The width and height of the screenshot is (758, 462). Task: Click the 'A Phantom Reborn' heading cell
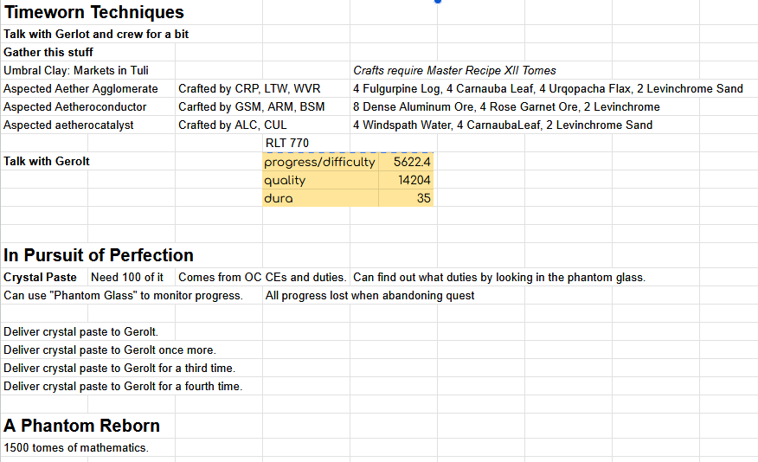[81, 426]
